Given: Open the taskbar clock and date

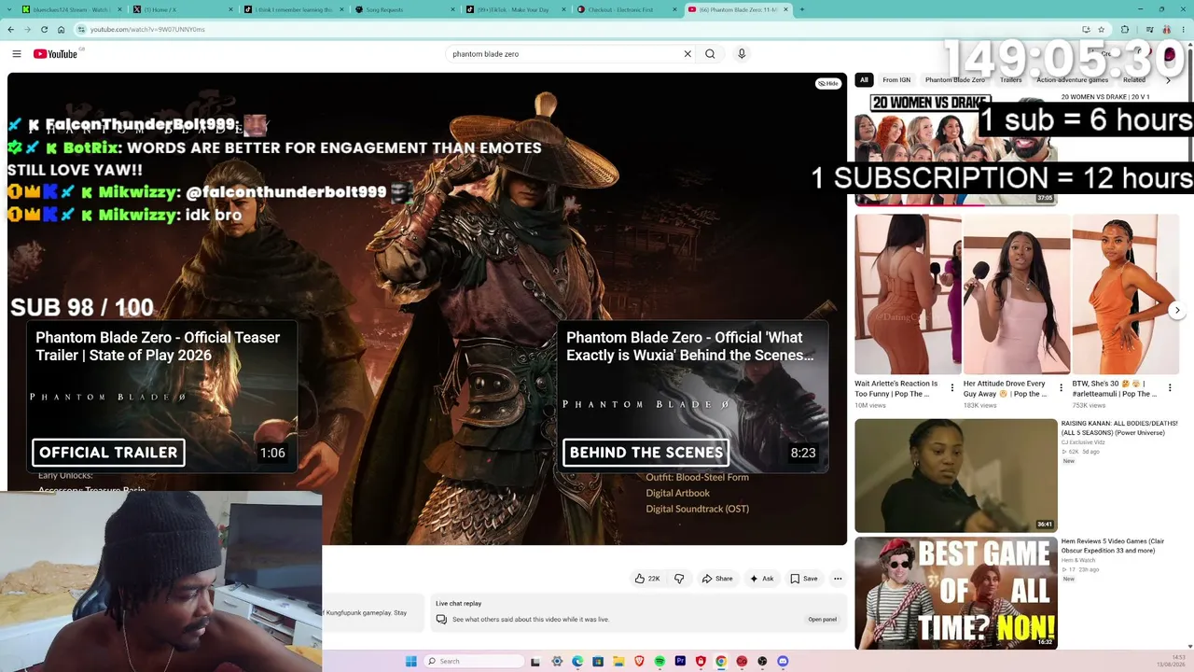Looking at the screenshot, I should [1172, 661].
